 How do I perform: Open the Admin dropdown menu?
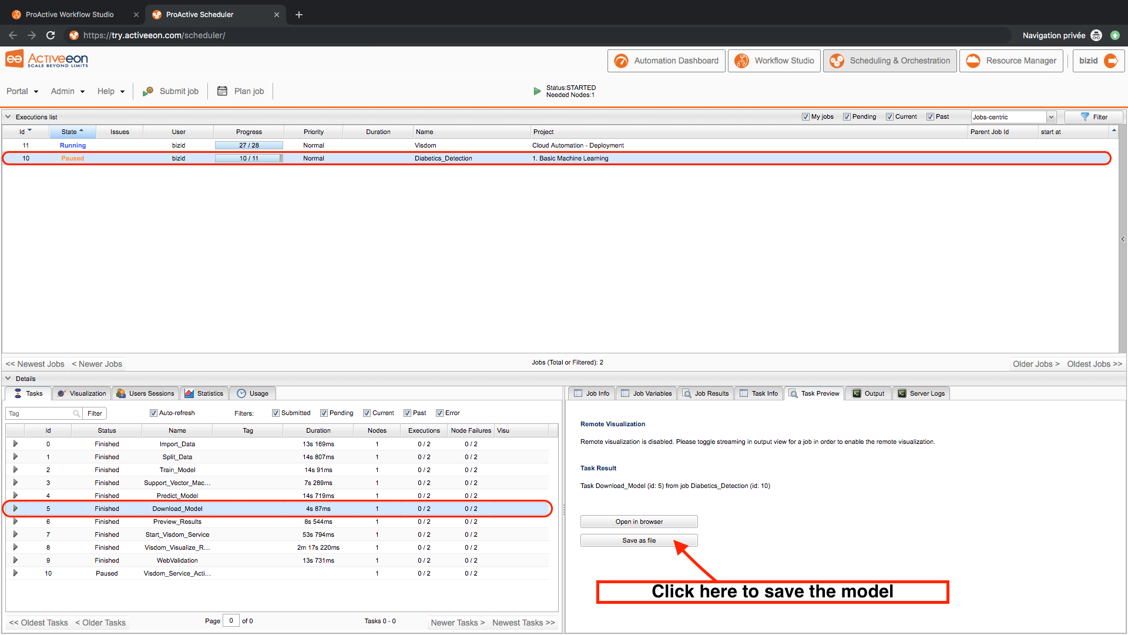(x=68, y=91)
